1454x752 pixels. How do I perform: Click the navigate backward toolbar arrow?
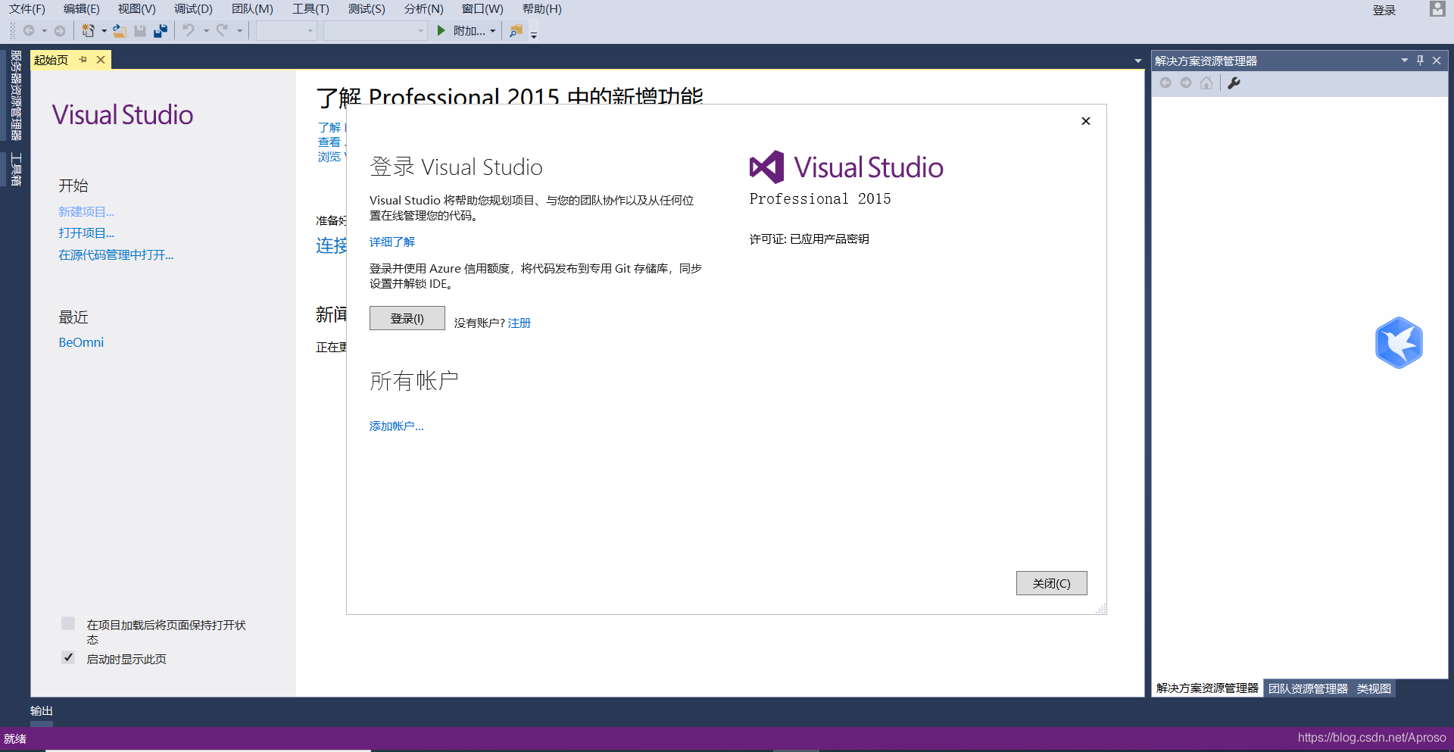click(29, 31)
